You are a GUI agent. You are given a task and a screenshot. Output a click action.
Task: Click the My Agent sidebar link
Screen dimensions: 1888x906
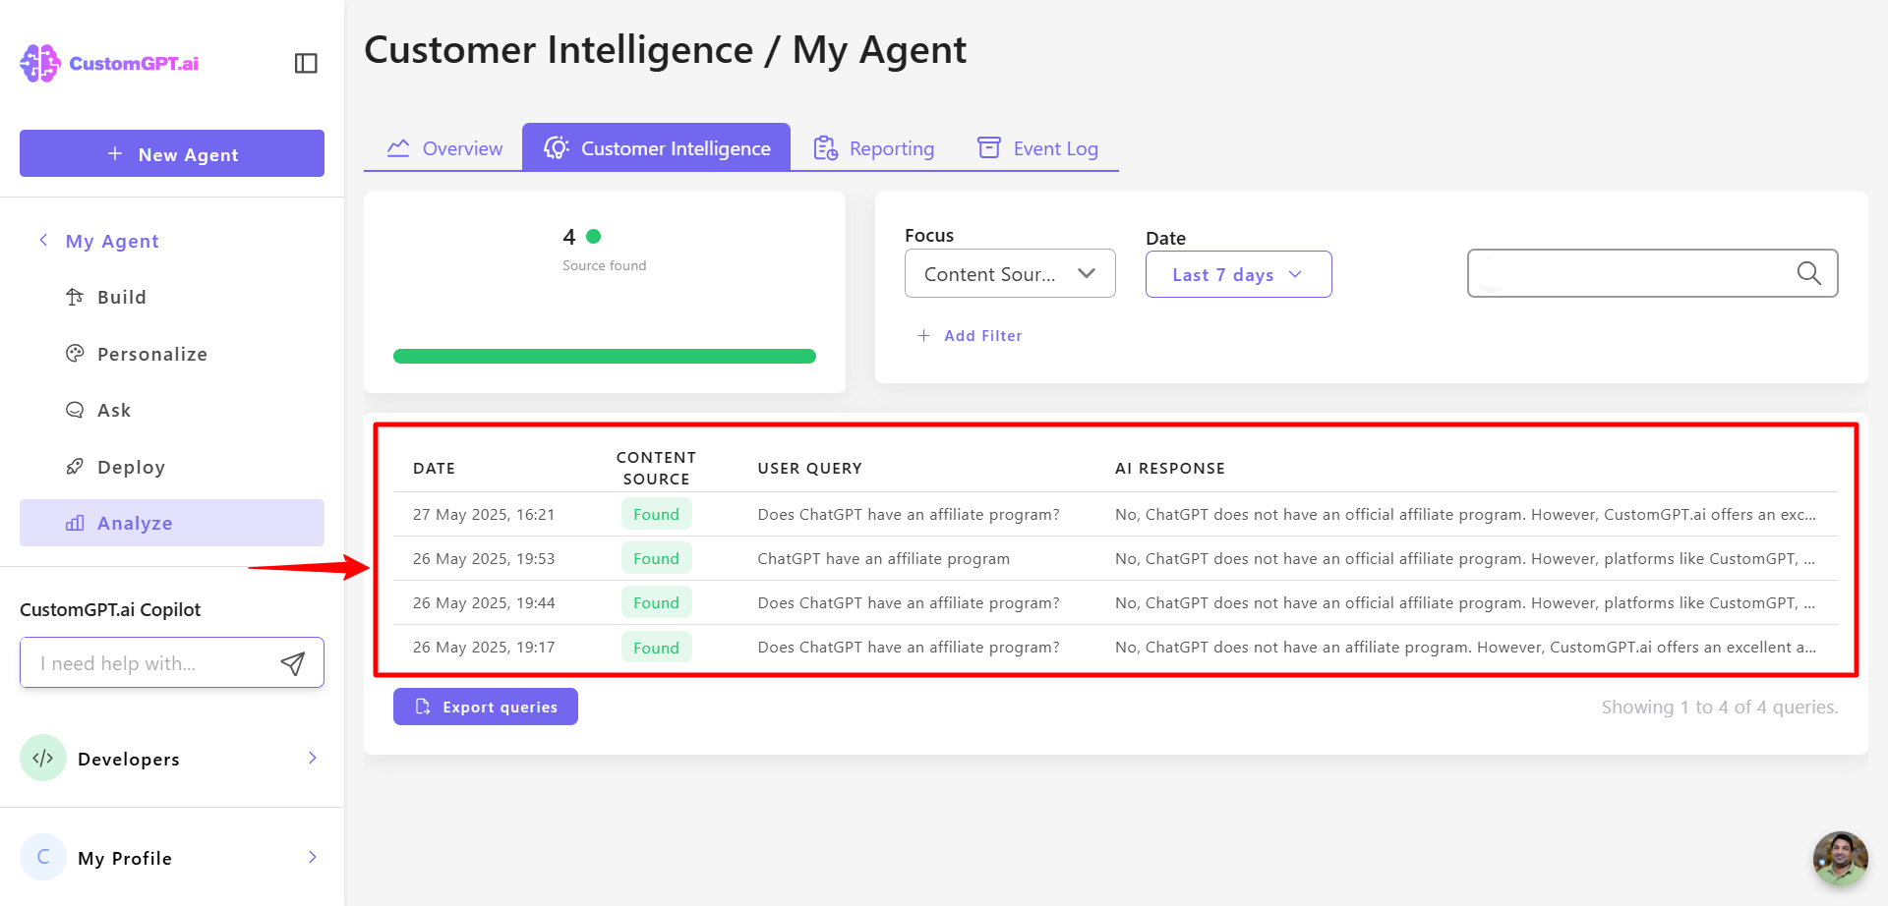(x=112, y=241)
